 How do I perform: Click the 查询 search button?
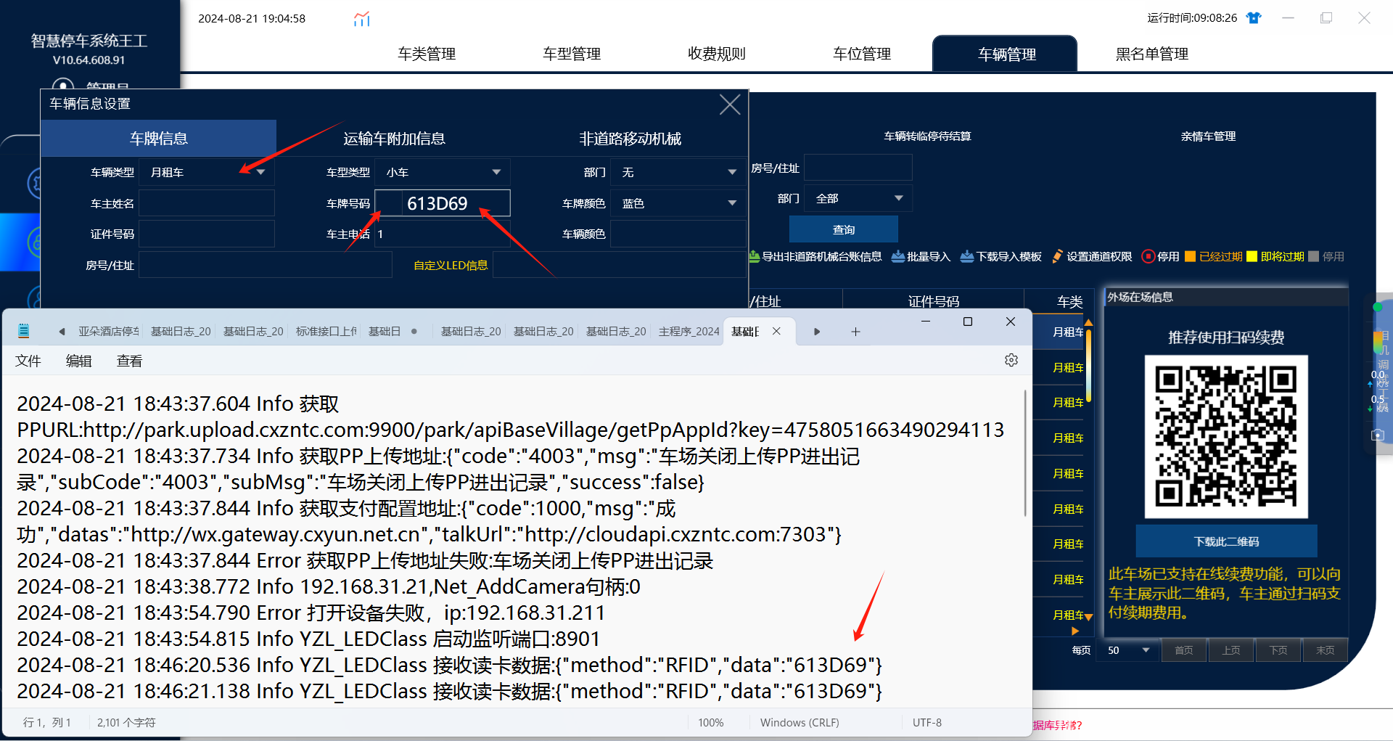click(843, 229)
